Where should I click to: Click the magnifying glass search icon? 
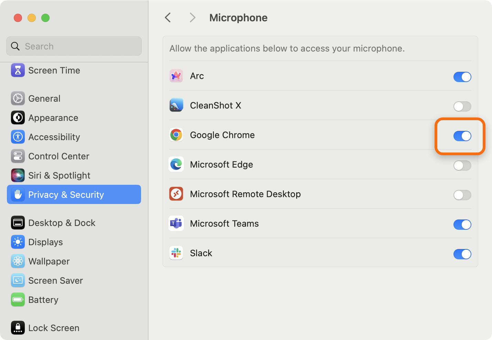click(15, 46)
